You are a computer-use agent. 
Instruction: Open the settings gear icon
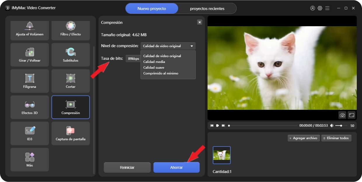[x=320, y=8]
